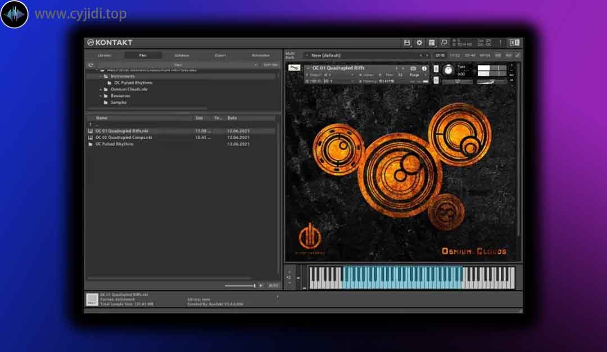Click the instrument thumbnail icon in the info pane
The width and height of the screenshot is (607, 352).
tap(92, 299)
